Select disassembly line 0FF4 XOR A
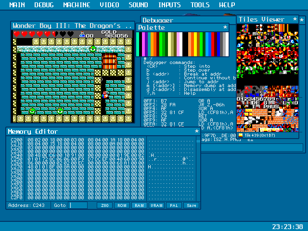The height and width of the screenshot is (231, 308). point(179,109)
